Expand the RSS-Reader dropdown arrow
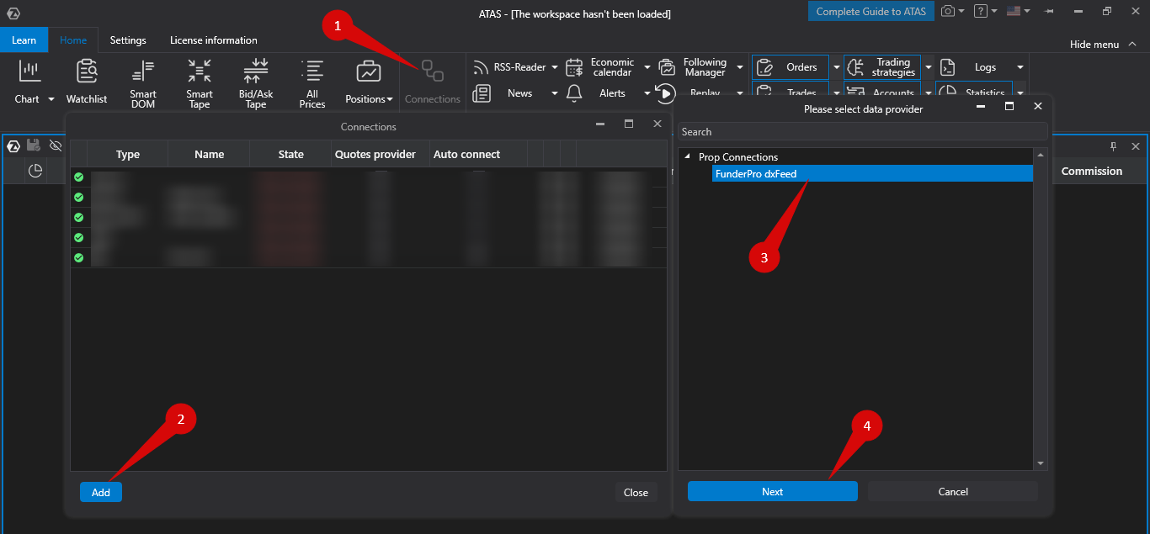The height and width of the screenshot is (534, 1150). pos(555,67)
